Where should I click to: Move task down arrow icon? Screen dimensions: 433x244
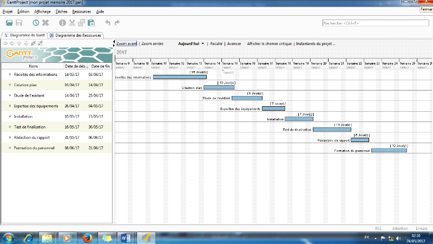coord(26,43)
